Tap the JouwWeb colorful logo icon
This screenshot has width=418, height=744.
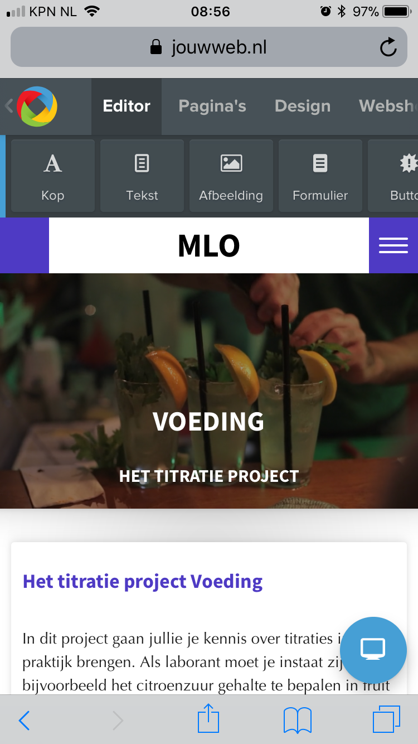point(37,106)
